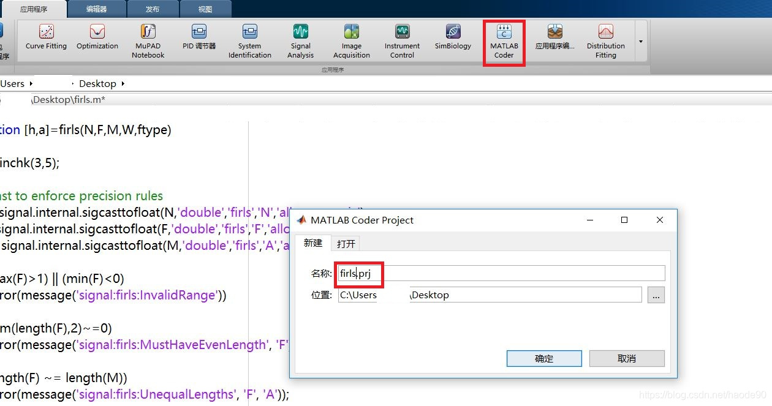Click 'signal:firls:InvalidRange' error line
This screenshot has width=772, height=406.
pos(113,295)
